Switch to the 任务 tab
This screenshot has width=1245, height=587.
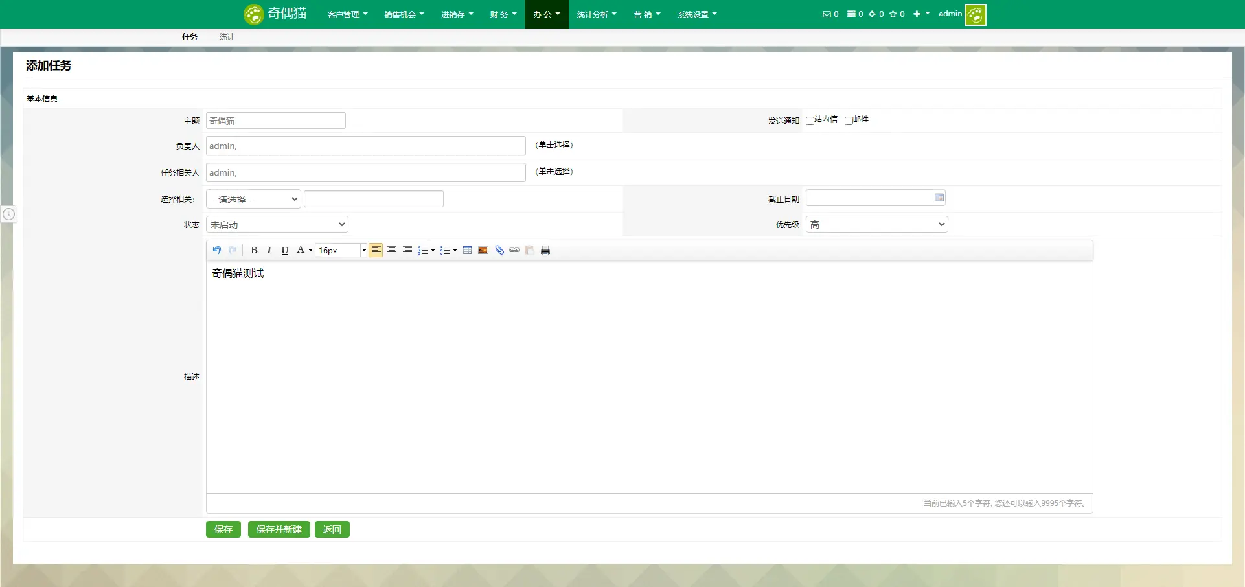tap(190, 37)
